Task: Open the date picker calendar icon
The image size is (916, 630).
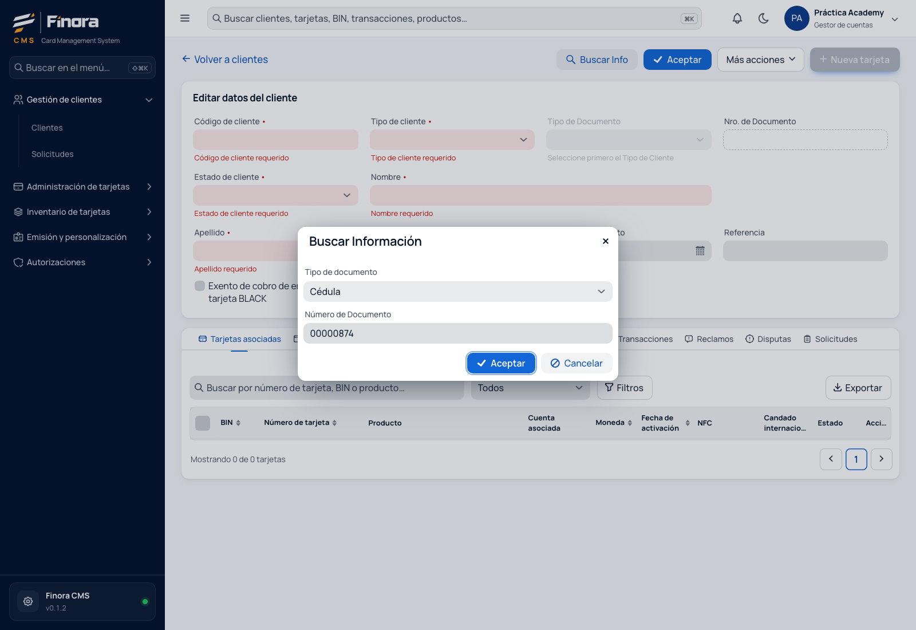Action: [700, 251]
